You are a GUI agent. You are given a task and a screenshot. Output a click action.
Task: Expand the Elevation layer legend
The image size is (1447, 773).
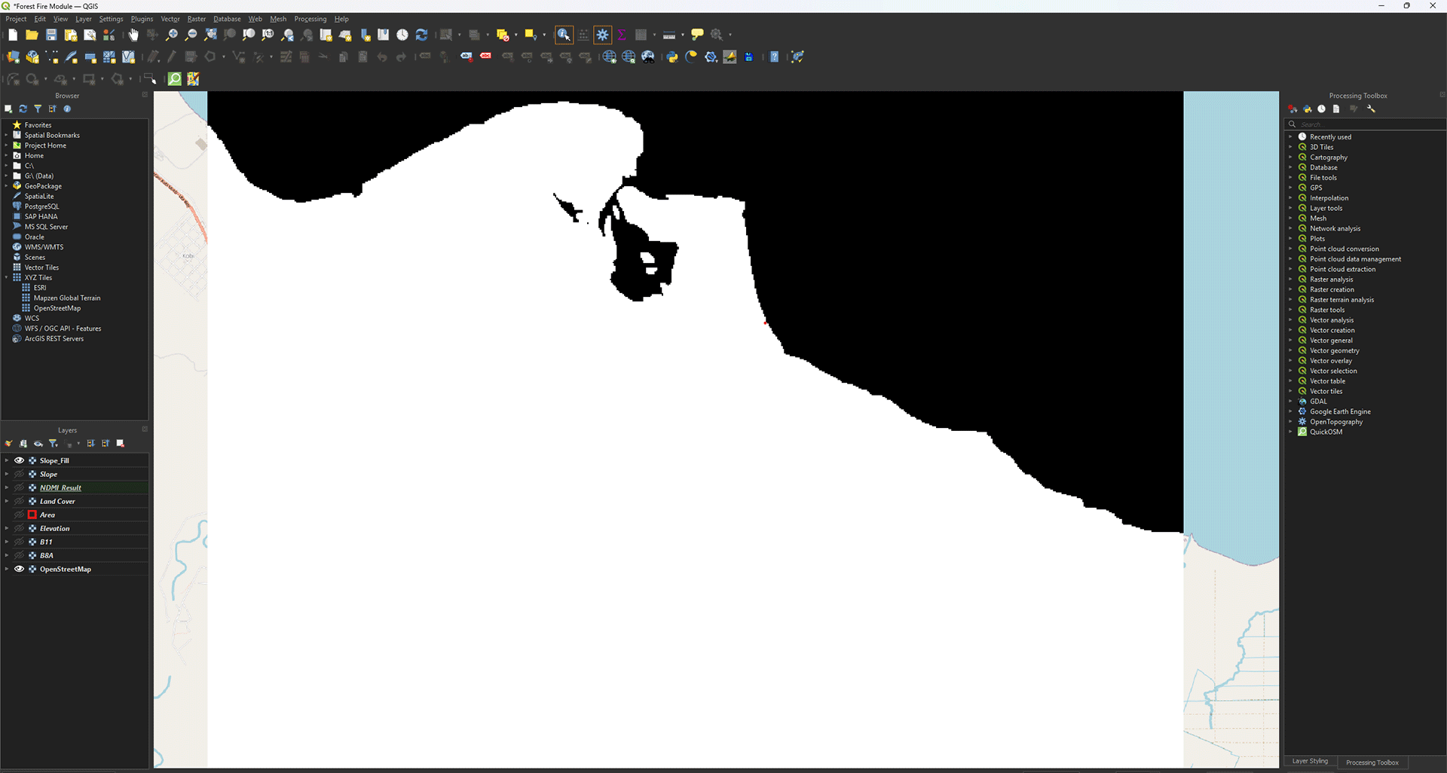[x=7, y=528]
